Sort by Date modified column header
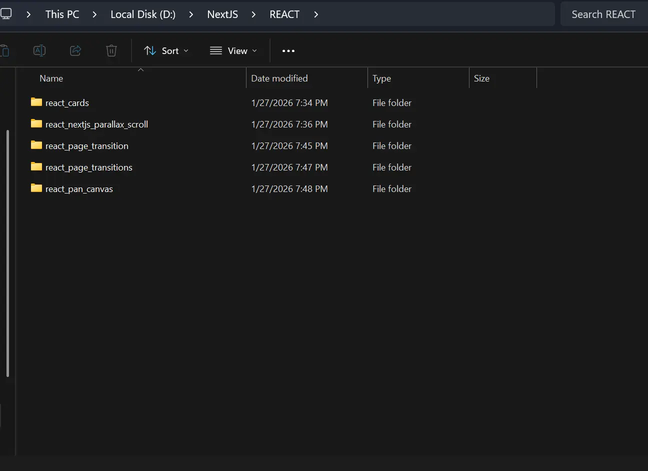 [x=279, y=78]
